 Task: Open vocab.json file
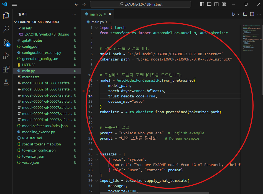point(47,163)
